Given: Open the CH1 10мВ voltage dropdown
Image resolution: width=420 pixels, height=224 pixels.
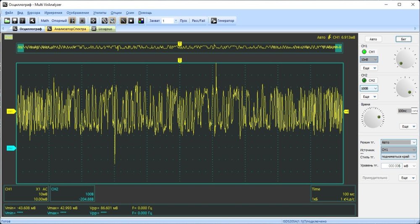Looking at the screenshot, I should click(369, 60).
